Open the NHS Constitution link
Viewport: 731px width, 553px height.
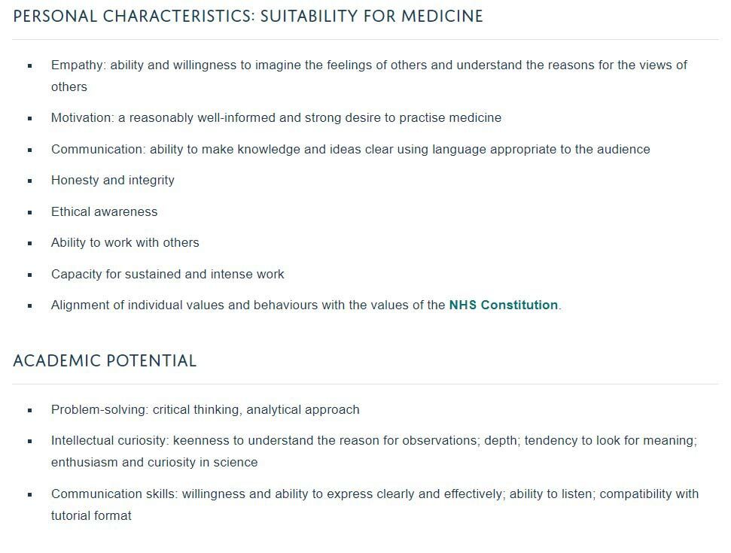point(503,305)
